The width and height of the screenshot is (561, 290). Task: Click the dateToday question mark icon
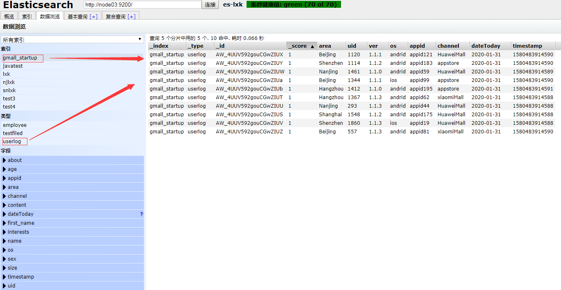click(x=141, y=214)
